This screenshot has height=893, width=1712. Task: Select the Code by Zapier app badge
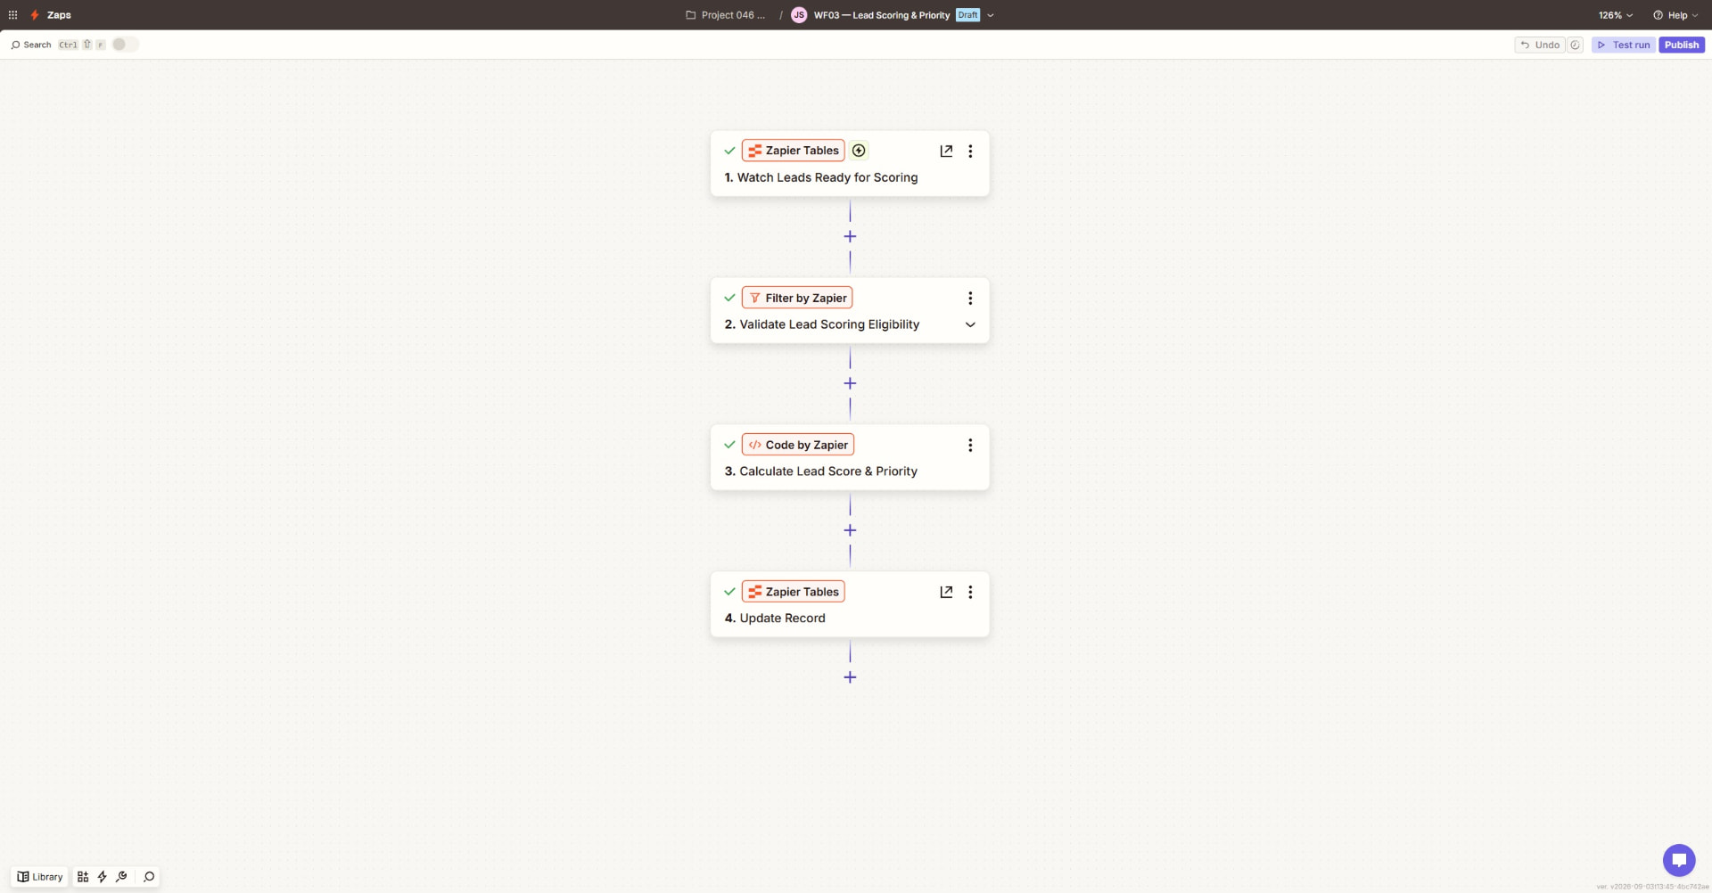[798, 445]
